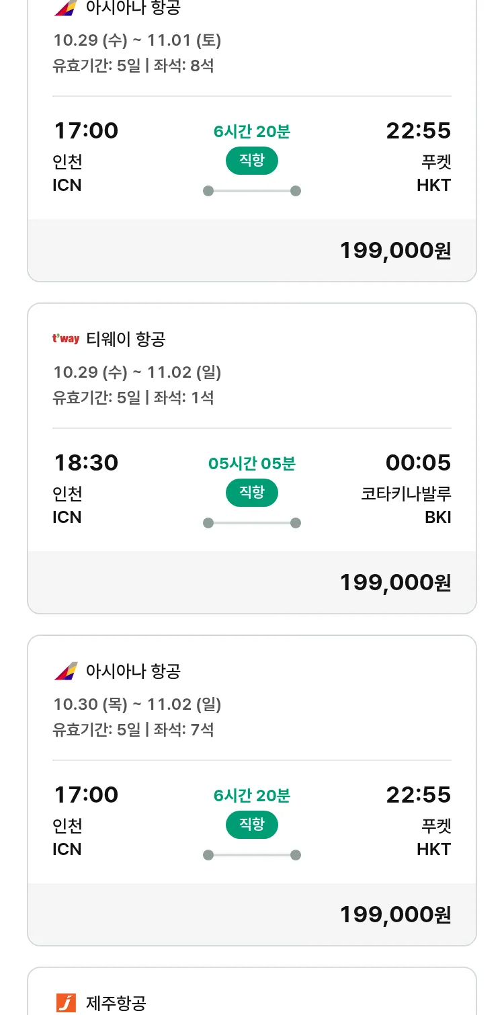The image size is (504, 1015).
Task: Tap the 직항 badge on the t'way flight
Action: [251, 493]
